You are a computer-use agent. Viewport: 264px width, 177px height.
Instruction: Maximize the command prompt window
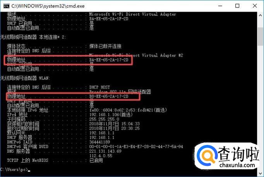pos(237,6)
